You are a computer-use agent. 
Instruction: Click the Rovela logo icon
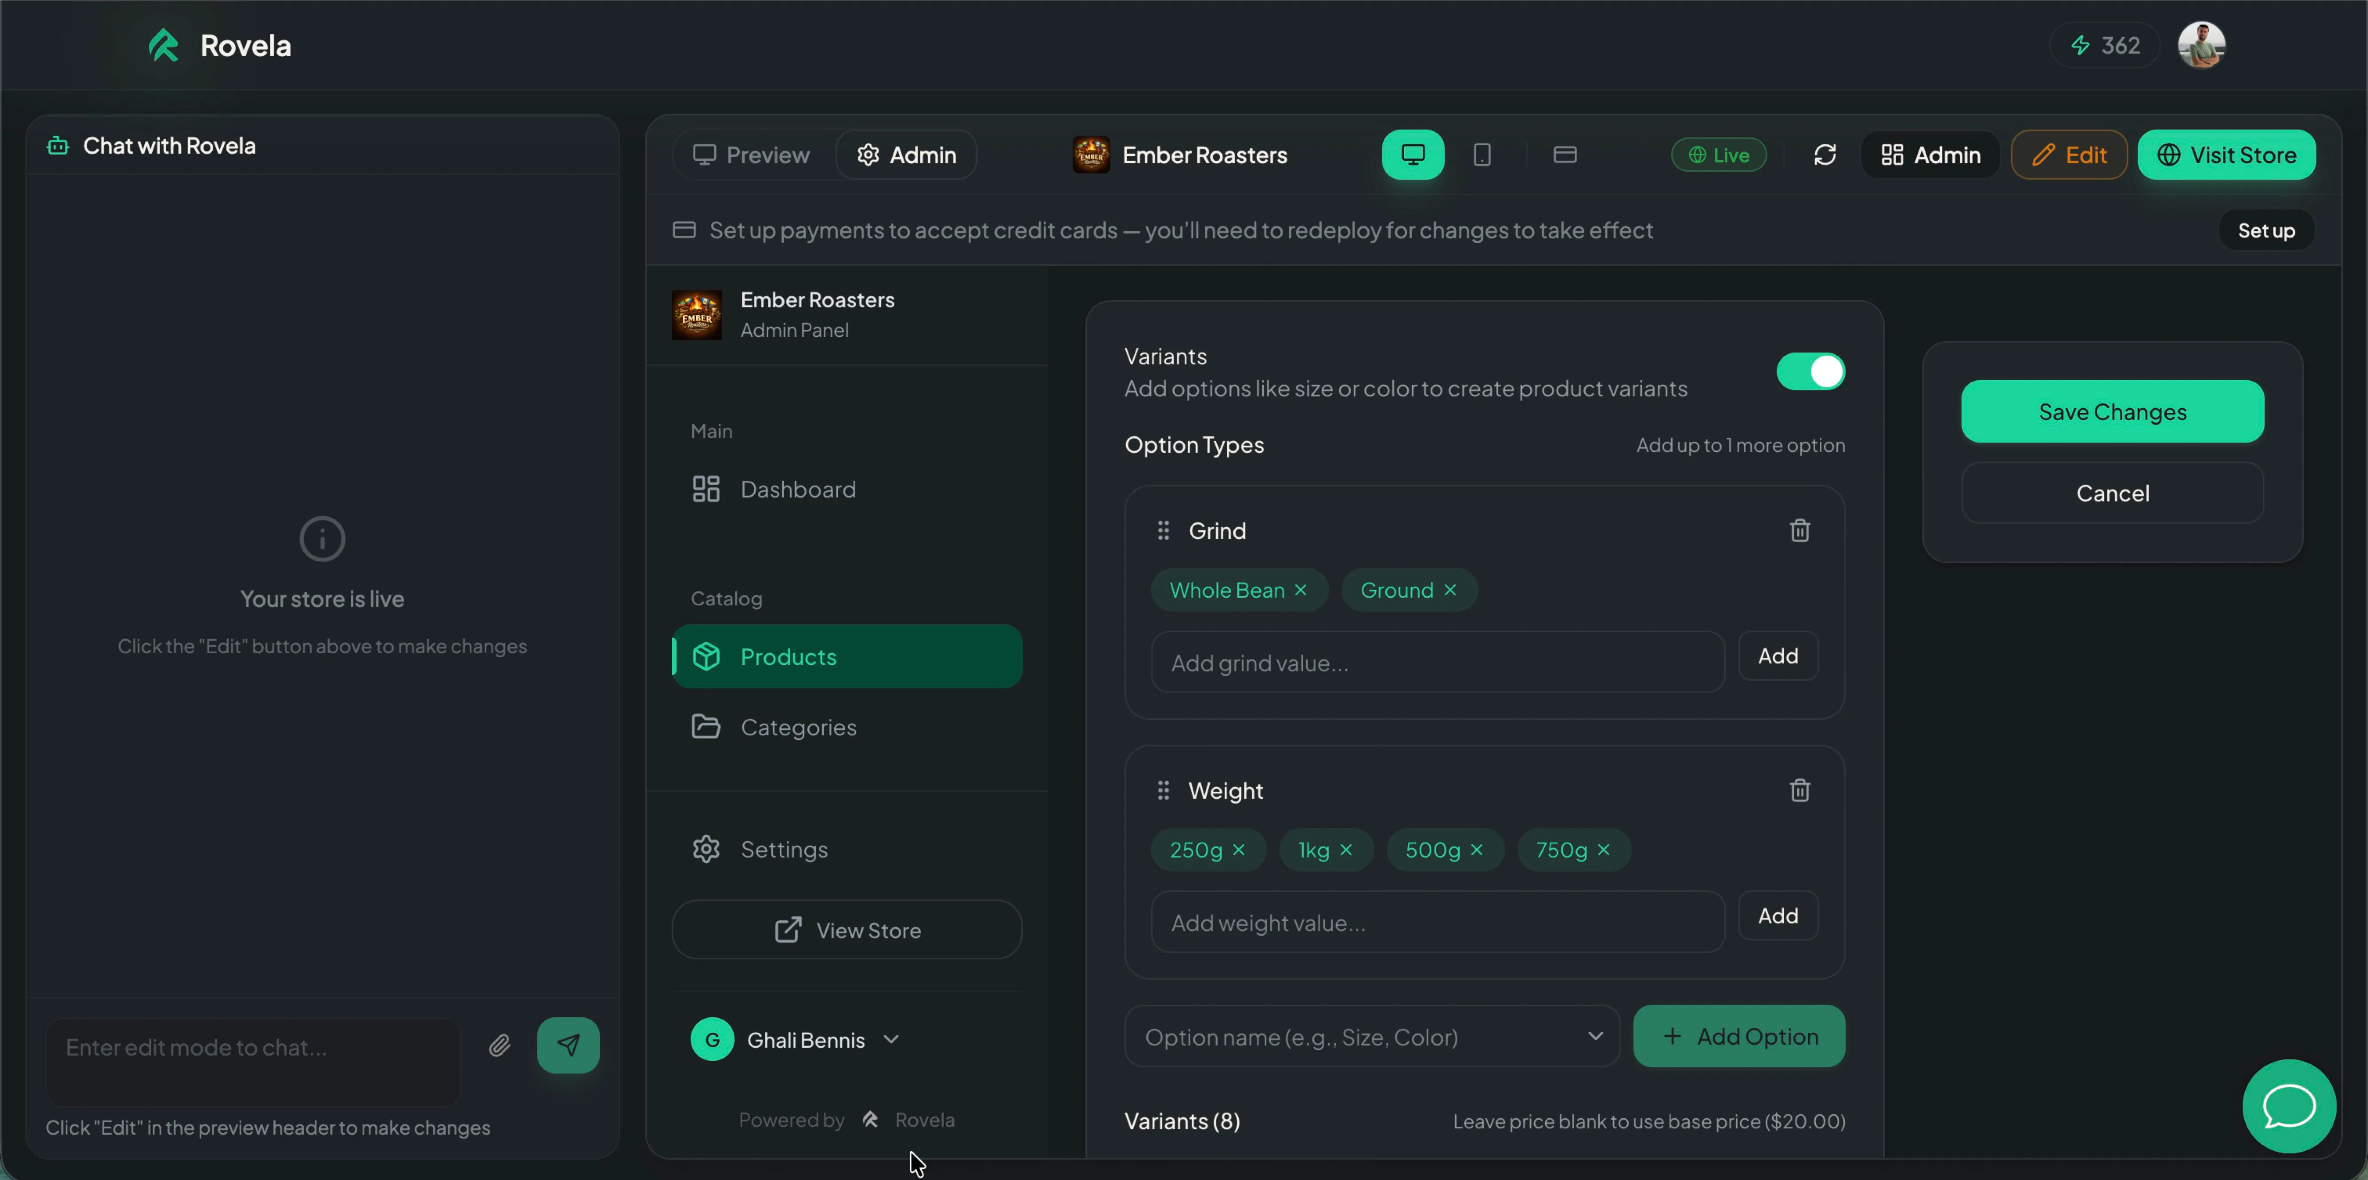(x=164, y=45)
